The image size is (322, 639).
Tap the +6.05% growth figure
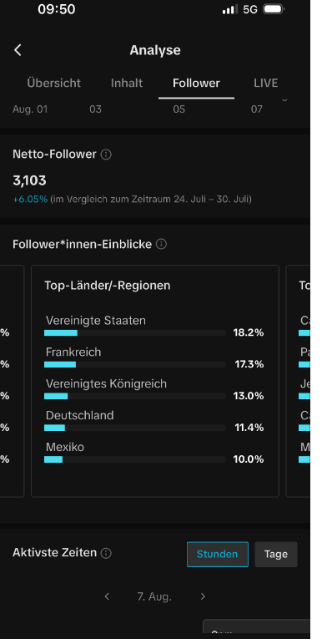(30, 200)
